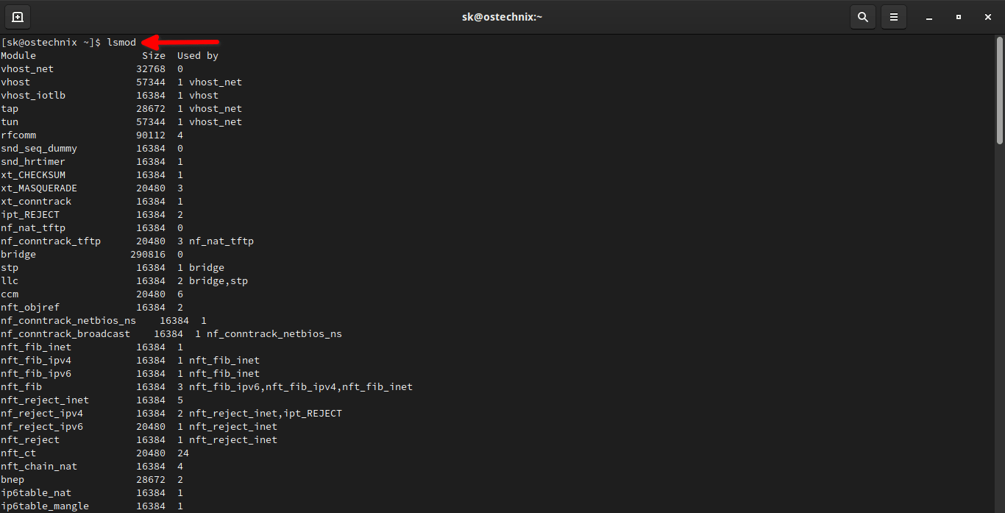Select the vhost_net module name

point(27,68)
